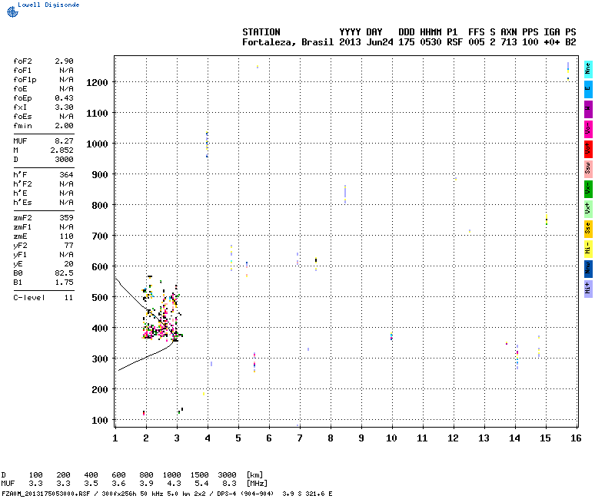Click the fmin value 2.00

pyautogui.click(x=64, y=126)
